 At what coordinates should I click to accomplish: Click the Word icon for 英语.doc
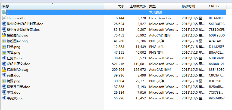(4, 75)
